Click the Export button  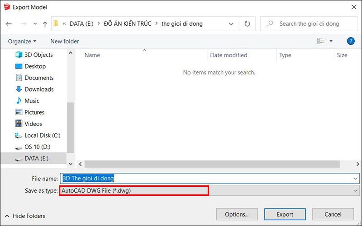pyautogui.click(x=285, y=214)
